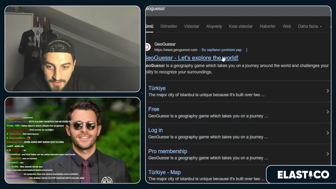Click chat username ArdaUzun1903

click(x=15, y=142)
